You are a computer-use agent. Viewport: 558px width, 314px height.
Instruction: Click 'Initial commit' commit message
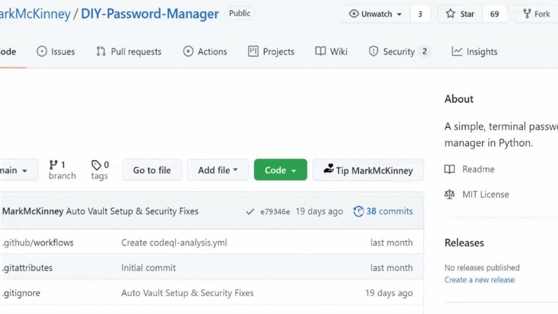pyautogui.click(x=149, y=268)
